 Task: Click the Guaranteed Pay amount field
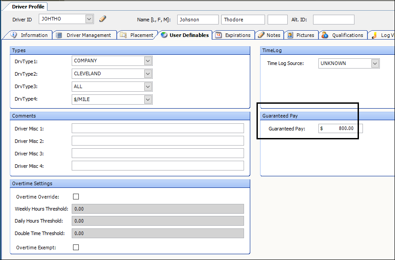340,129
